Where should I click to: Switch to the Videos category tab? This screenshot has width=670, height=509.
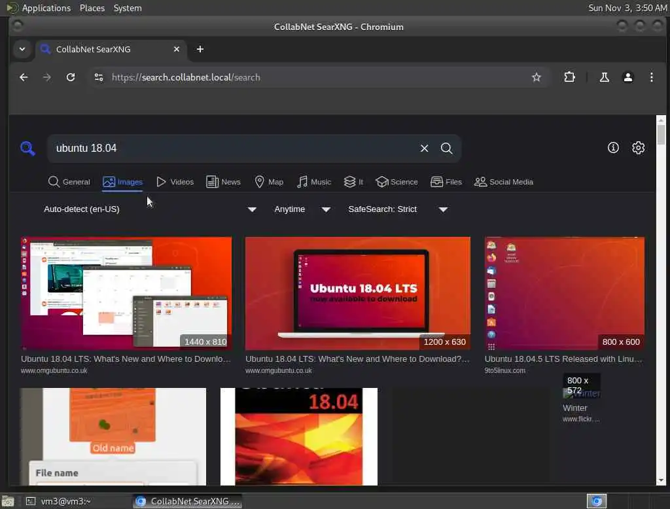pyautogui.click(x=175, y=182)
